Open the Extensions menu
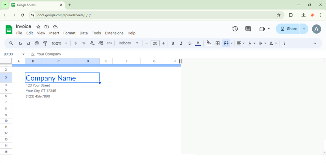 pos(114,33)
